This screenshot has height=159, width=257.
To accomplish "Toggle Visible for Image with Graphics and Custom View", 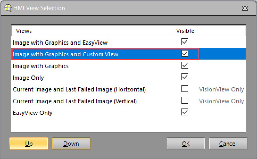I will (185, 54).
